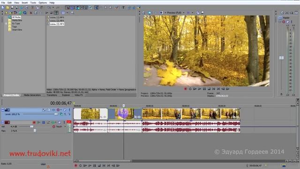Screen dimensions: 300x169
Task: Open the Tools menu
Action: (33, 3)
